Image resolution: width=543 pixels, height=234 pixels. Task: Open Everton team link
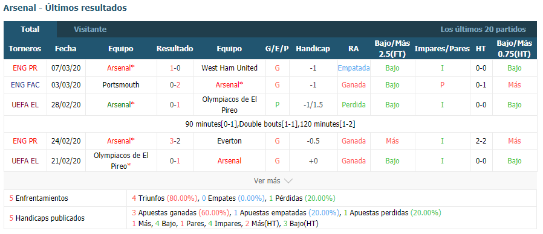(x=229, y=141)
